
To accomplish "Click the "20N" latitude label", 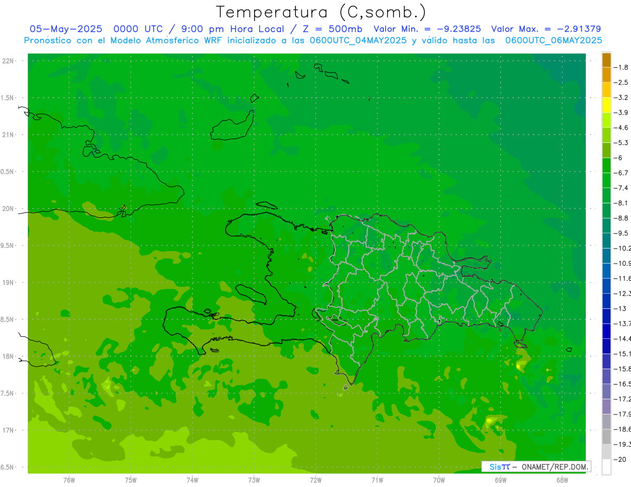I will 8,209.
